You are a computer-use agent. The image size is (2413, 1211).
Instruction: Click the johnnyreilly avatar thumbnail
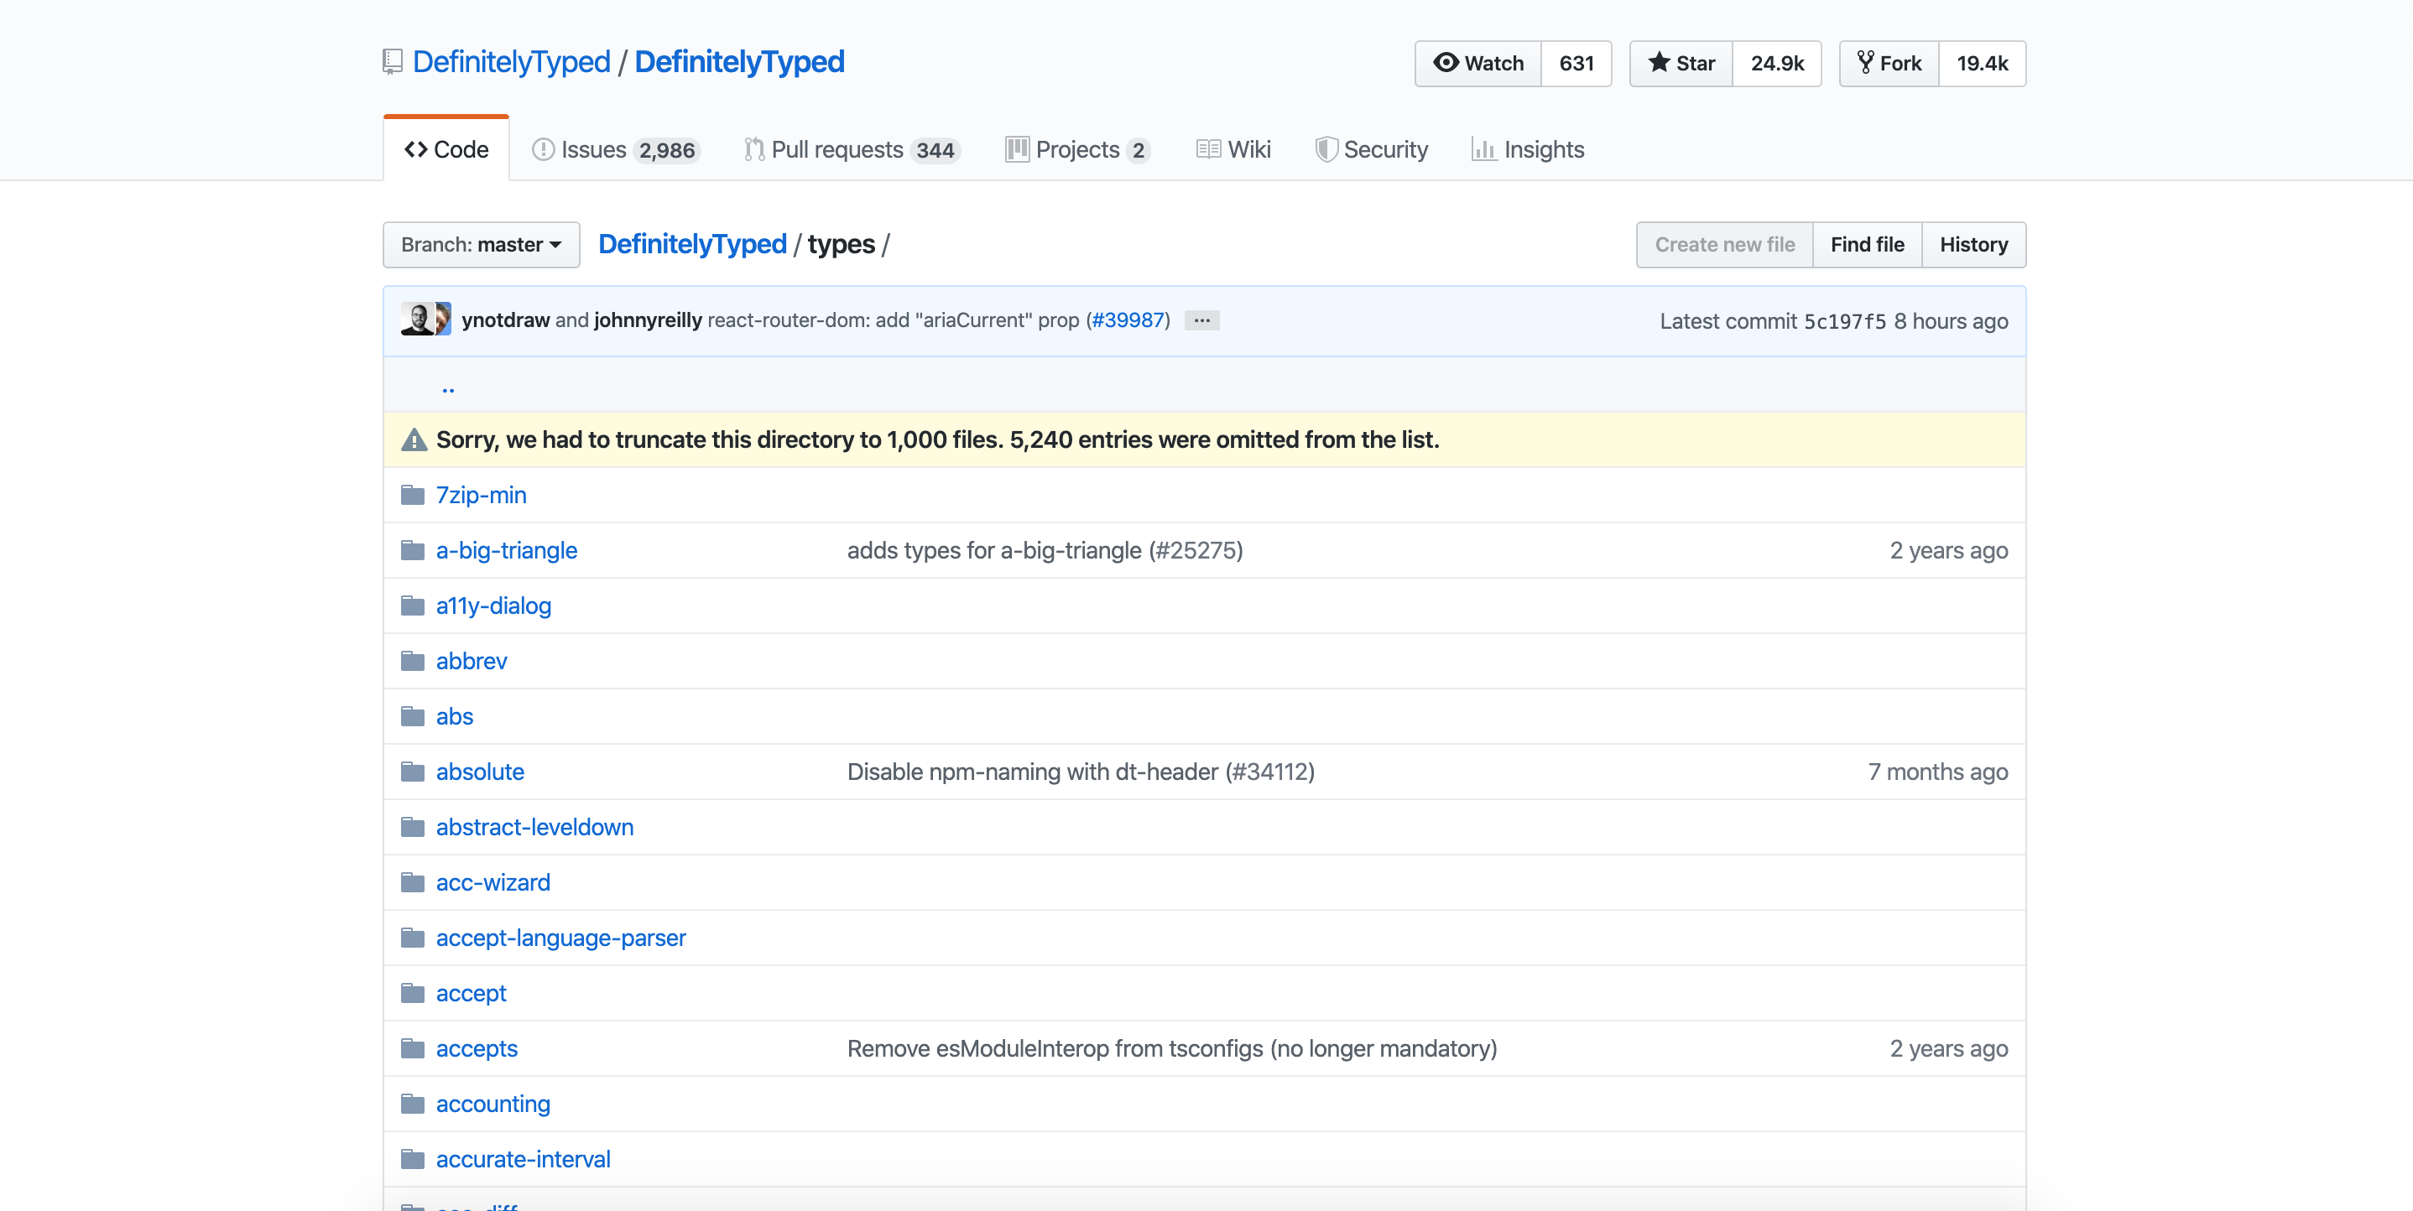coord(443,320)
